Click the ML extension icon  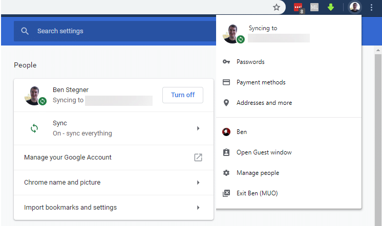[x=314, y=7]
